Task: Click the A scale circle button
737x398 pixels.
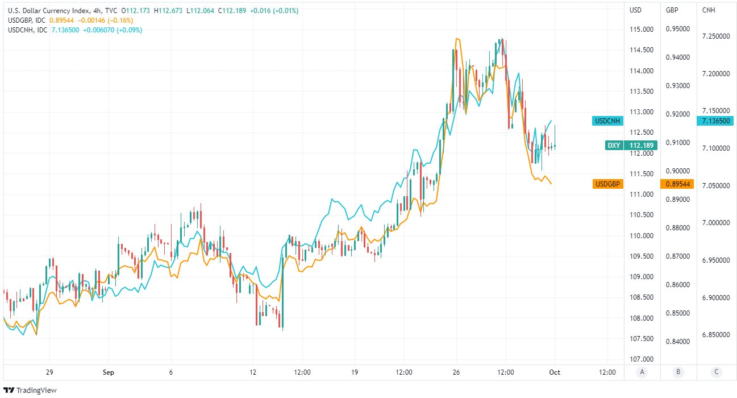Action: coord(642,372)
